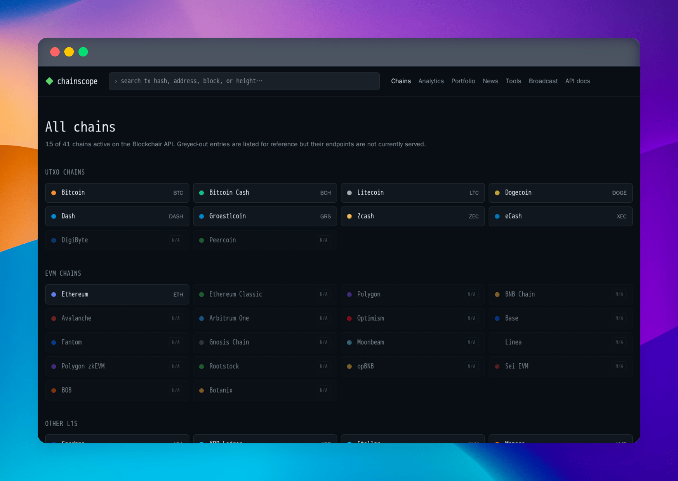
Task: Click the Base chain entry
Action: tap(561, 318)
